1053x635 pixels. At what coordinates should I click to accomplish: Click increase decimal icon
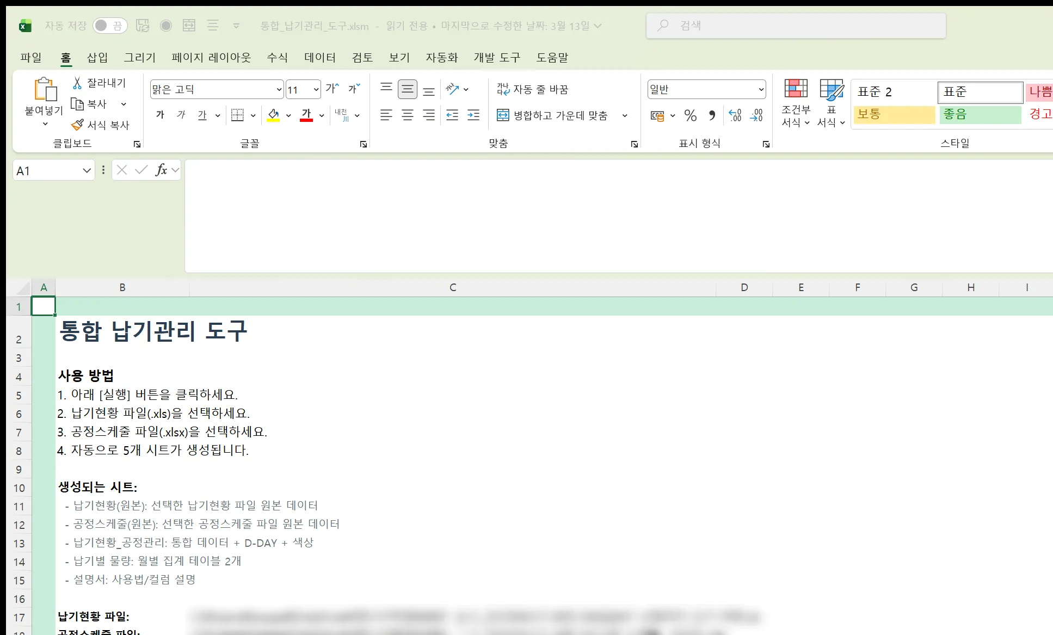click(735, 115)
